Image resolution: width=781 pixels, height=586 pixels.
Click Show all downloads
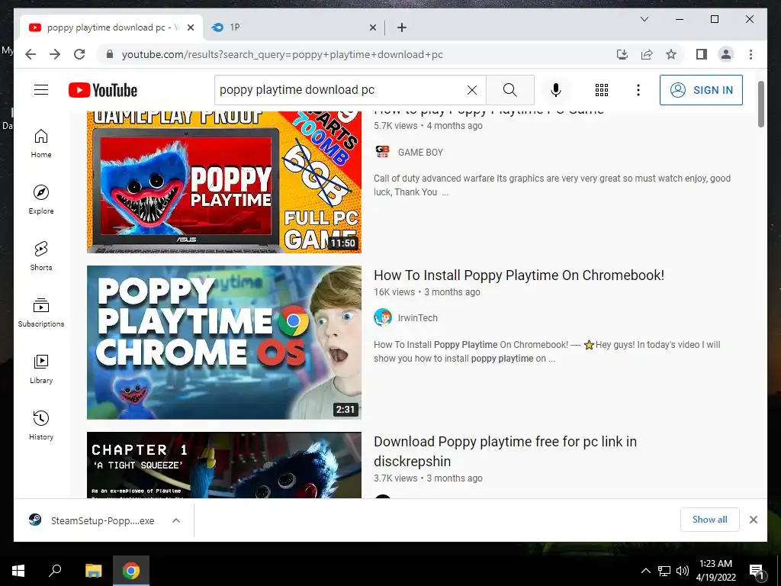(x=710, y=519)
